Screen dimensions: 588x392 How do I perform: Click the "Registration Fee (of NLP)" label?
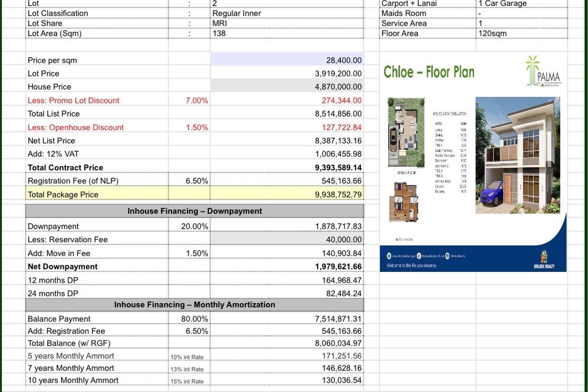(73, 181)
